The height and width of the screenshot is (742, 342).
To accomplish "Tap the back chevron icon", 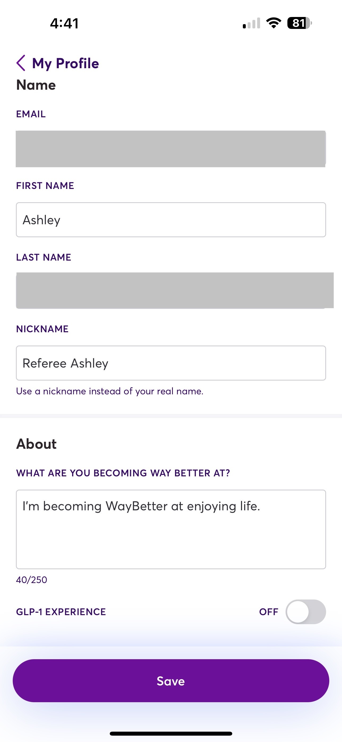I will [21, 63].
